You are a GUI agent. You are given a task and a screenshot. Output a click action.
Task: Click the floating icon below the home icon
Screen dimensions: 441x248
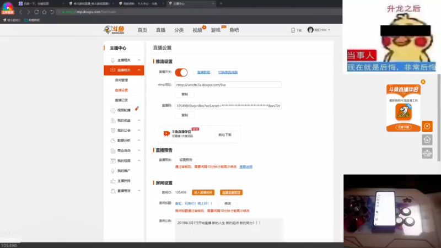[x=427, y=153]
